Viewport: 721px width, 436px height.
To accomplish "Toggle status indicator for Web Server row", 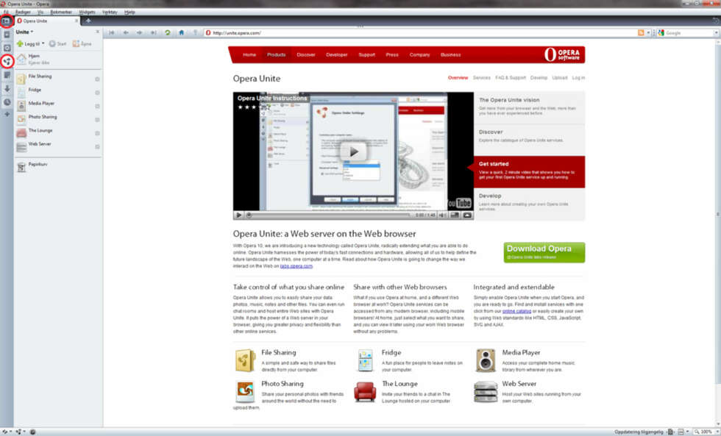I will [x=97, y=146].
